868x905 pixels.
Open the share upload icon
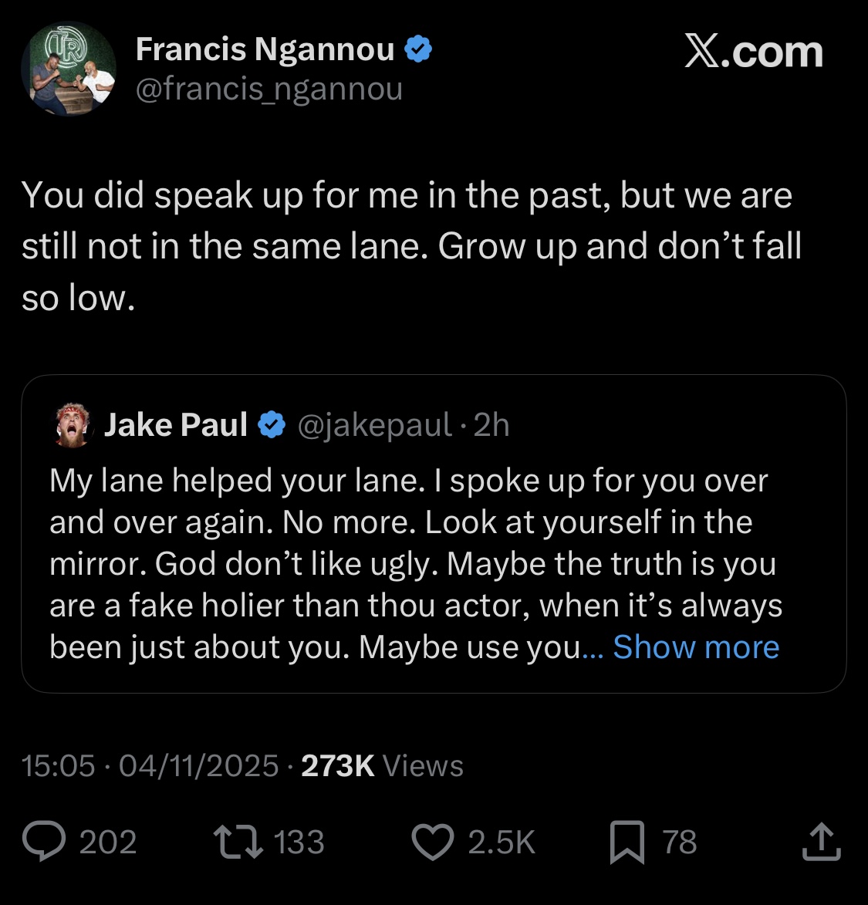[x=821, y=842]
